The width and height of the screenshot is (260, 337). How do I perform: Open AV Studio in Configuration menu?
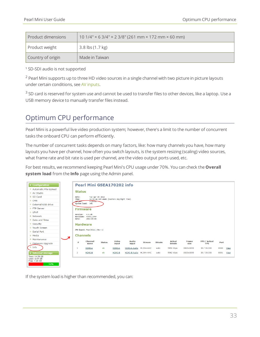click(38, 193)
